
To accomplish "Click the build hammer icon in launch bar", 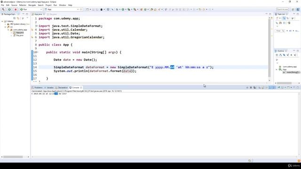I will coord(3,9).
